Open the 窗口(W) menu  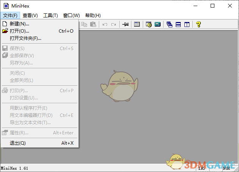(71, 16)
